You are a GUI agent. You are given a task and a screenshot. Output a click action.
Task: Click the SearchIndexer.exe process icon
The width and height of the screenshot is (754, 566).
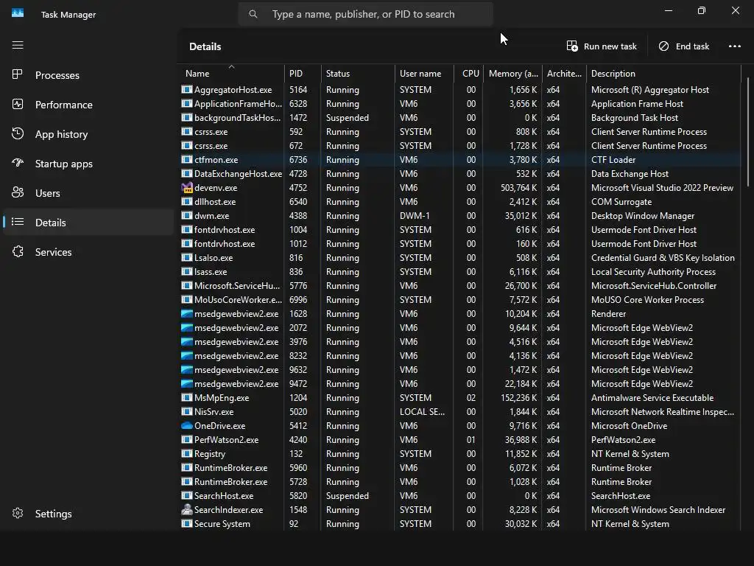tap(186, 509)
